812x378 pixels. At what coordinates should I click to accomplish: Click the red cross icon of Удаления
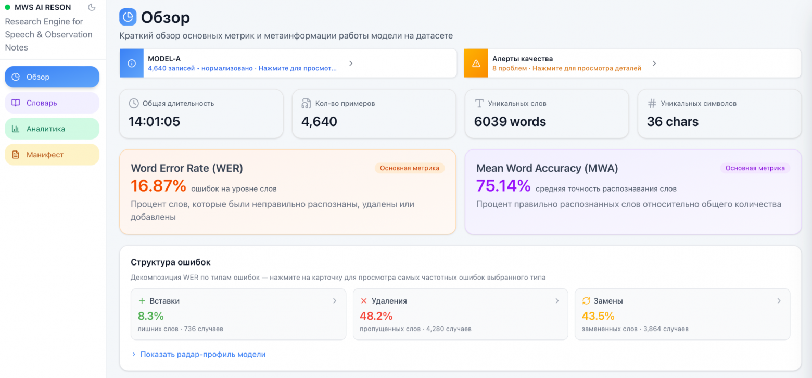coord(364,301)
